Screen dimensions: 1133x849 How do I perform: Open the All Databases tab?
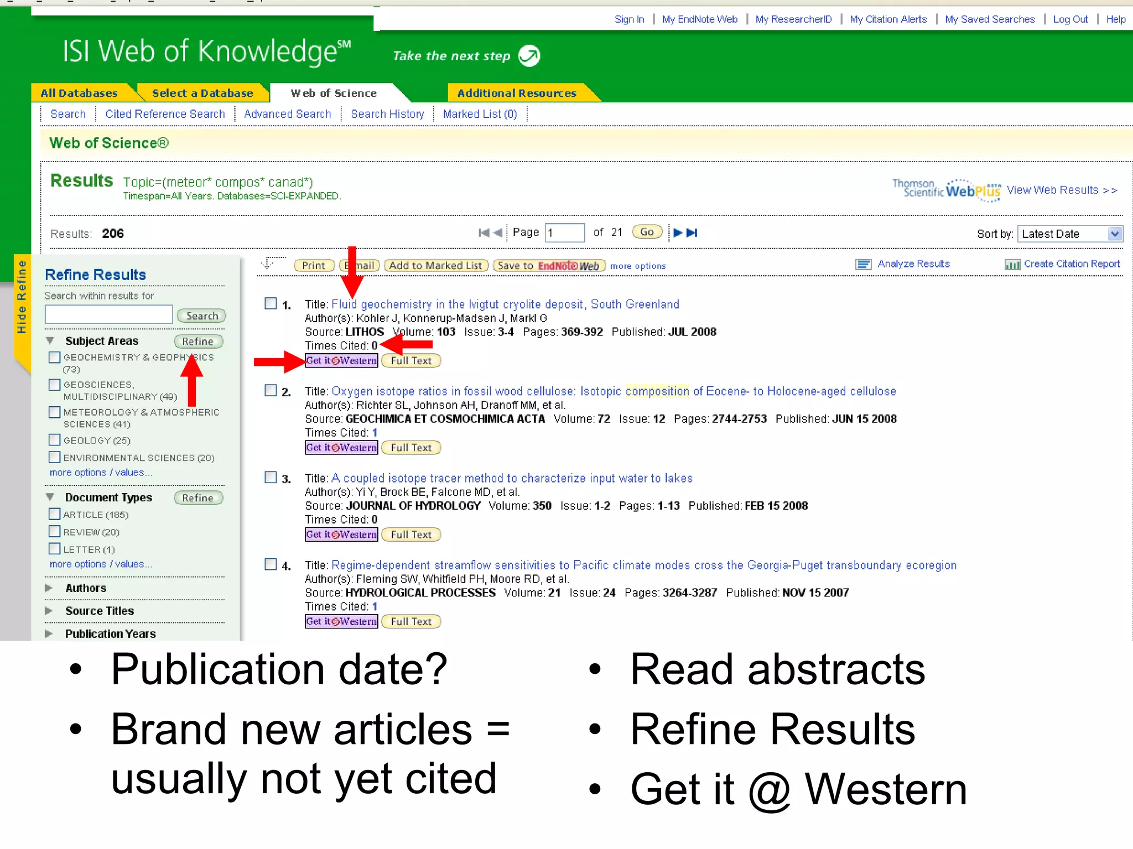[x=79, y=93]
